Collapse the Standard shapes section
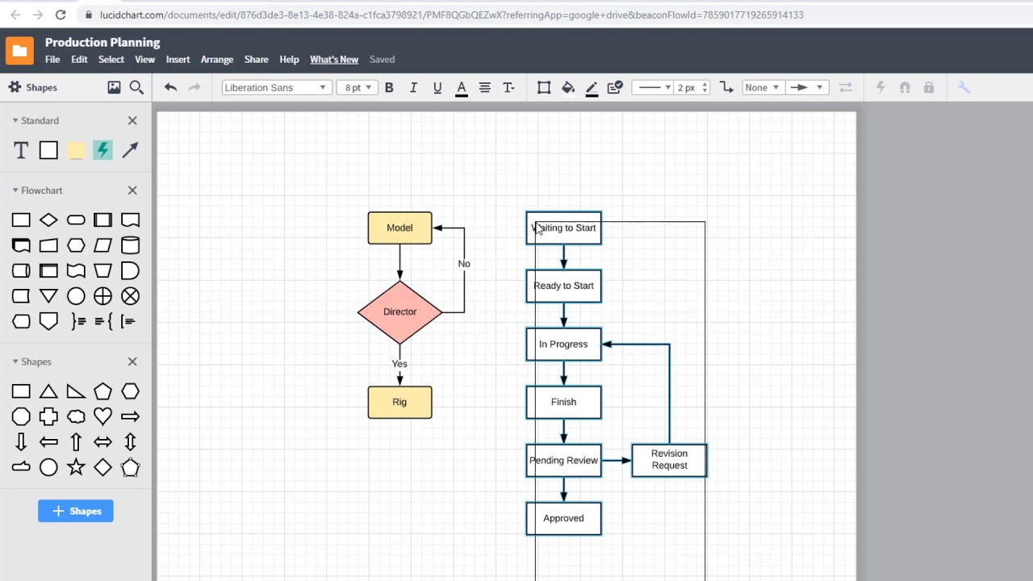 (x=15, y=120)
